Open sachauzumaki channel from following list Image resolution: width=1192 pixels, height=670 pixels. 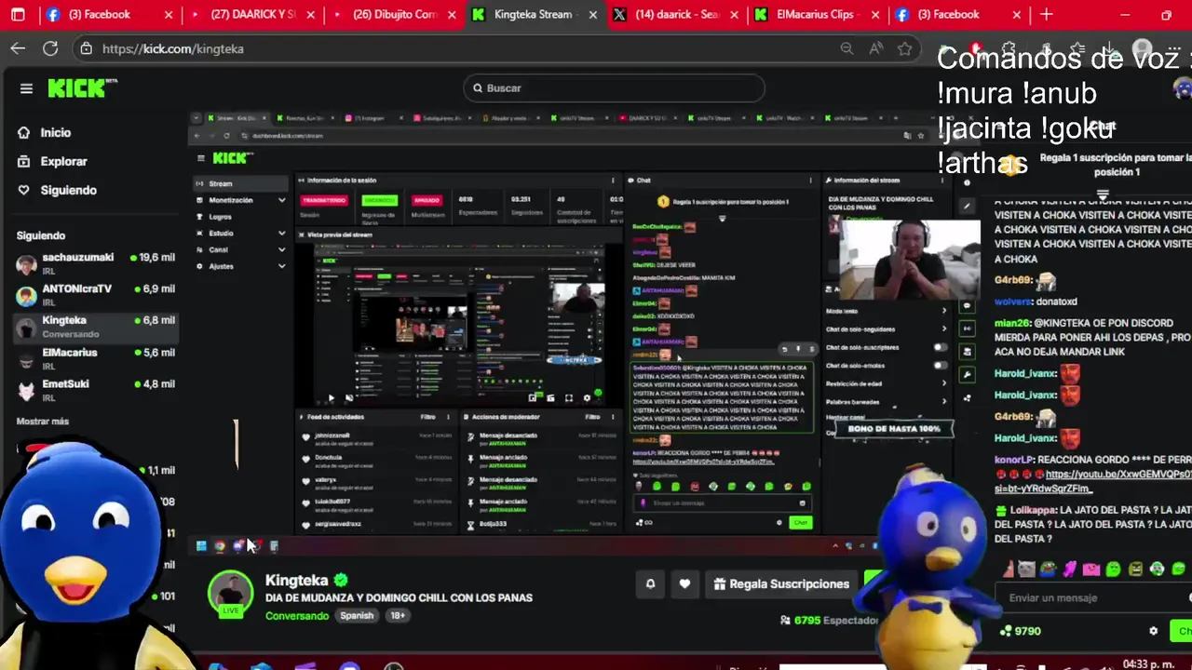[x=96, y=262]
